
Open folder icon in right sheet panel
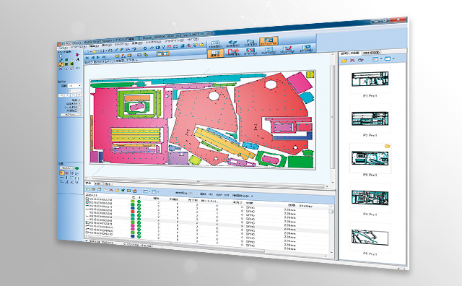pyautogui.click(x=344, y=61)
